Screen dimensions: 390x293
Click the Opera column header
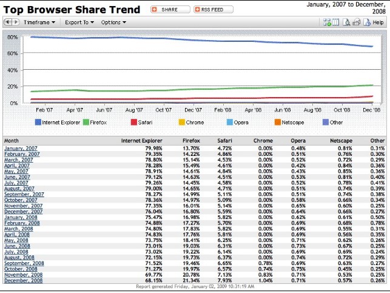[x=298, y=141]
